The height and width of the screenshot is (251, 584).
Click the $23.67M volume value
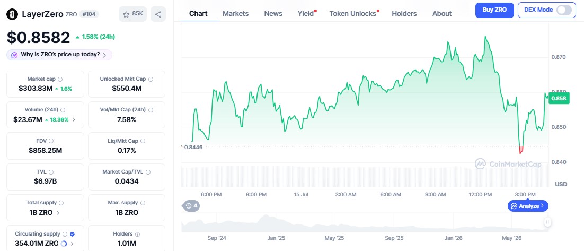[x=28, y=120]
